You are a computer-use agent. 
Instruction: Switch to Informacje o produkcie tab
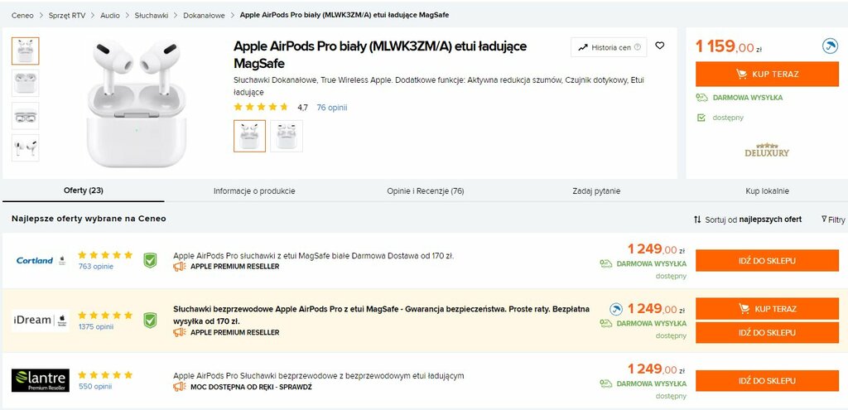(x=254, y=191)
